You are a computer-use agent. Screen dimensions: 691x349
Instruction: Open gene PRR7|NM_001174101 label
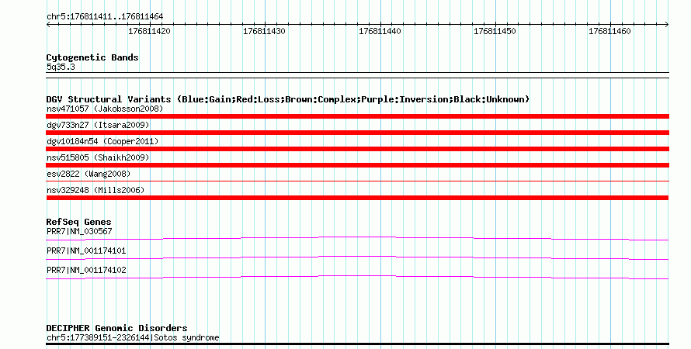(x=86, y=251)
